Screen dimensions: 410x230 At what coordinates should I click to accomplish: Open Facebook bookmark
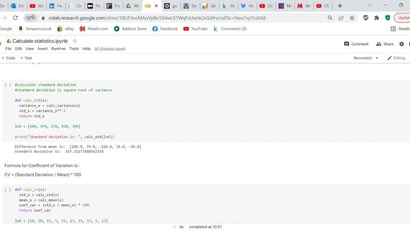(165, 29)
